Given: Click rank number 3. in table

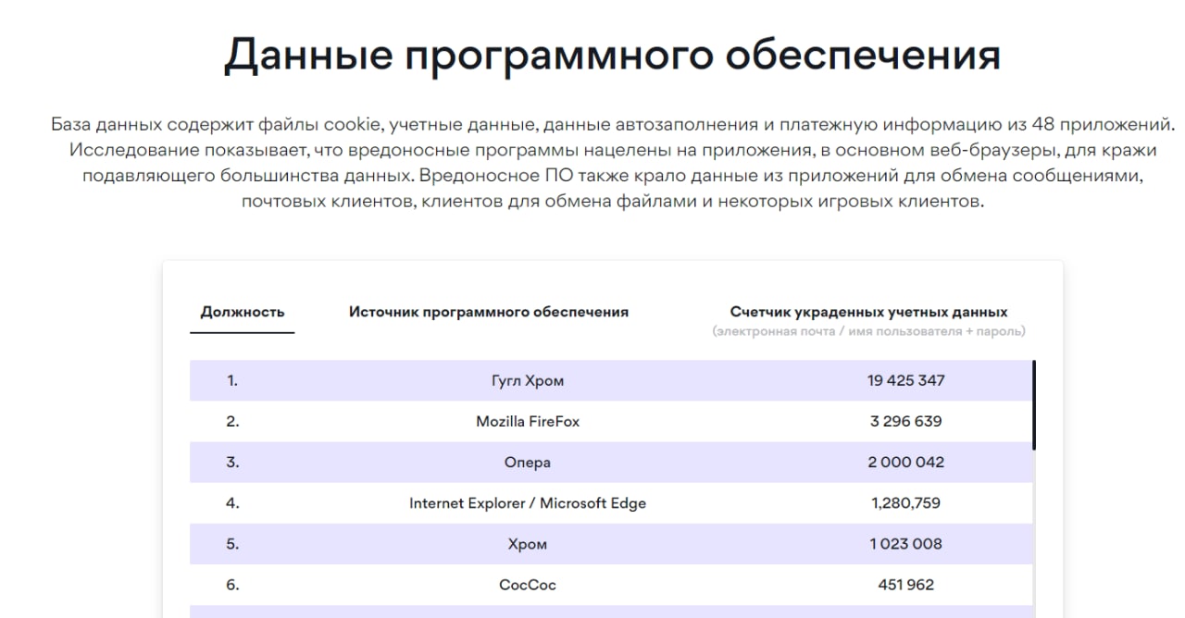Looking at the screenshot, I should coord(232,462).
